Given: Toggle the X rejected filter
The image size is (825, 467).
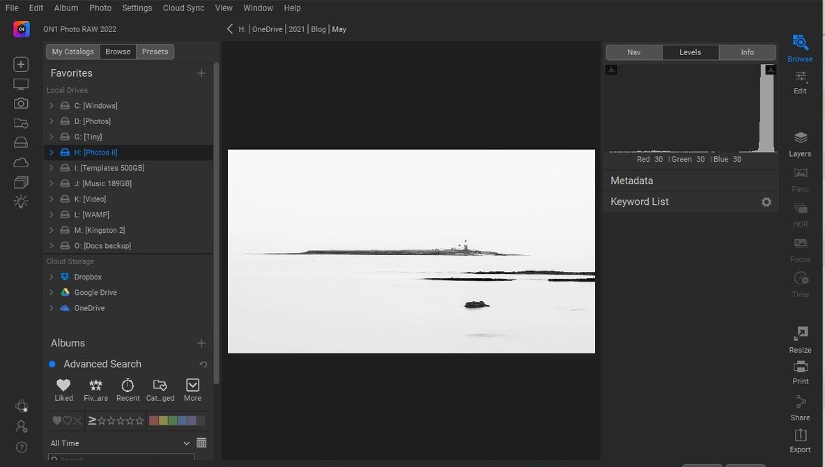Looking at the screenshot, I should [77, 421].
